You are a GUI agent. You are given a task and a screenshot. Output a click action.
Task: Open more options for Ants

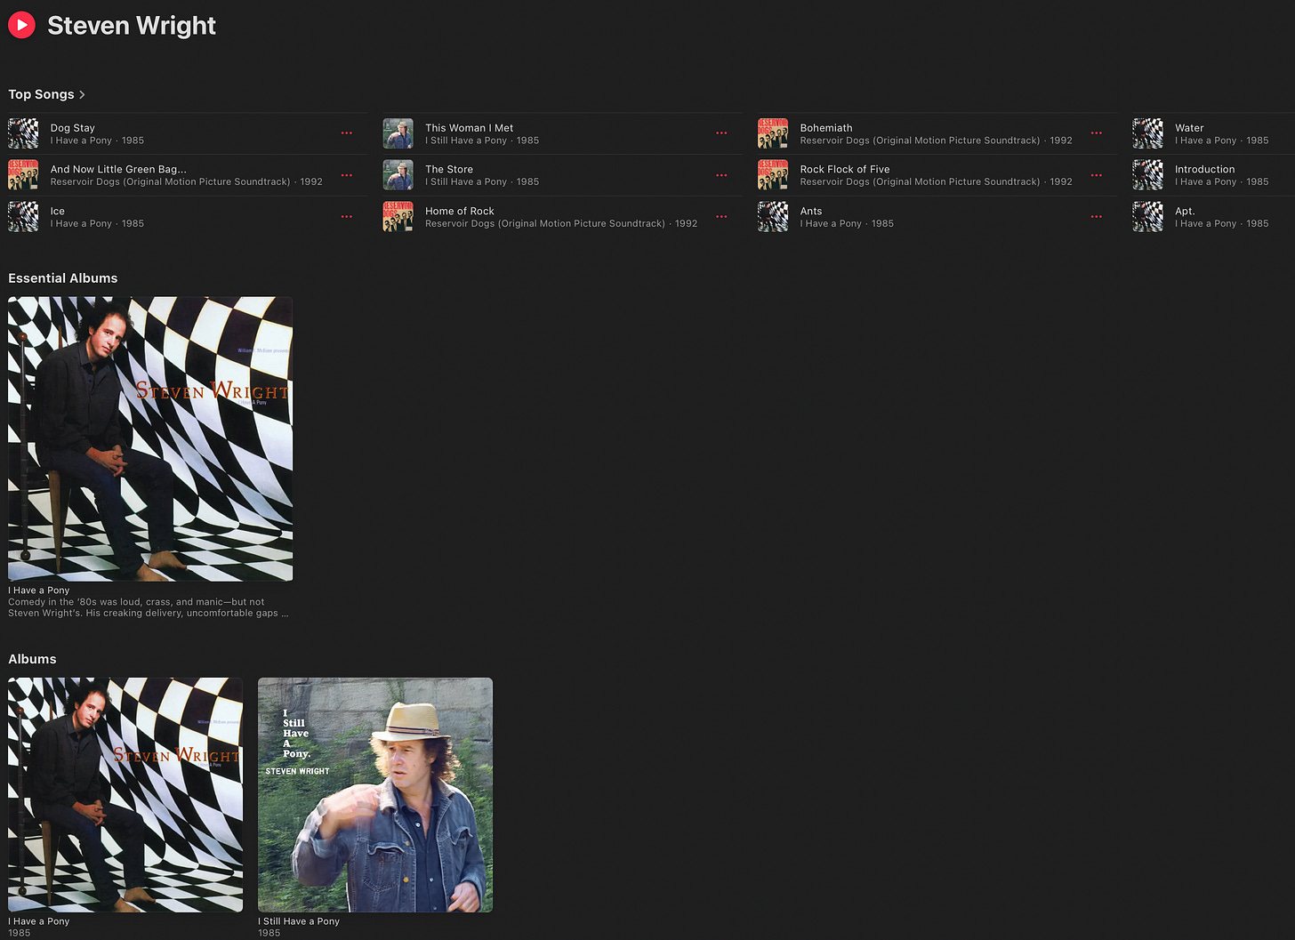coord(1097,216)
